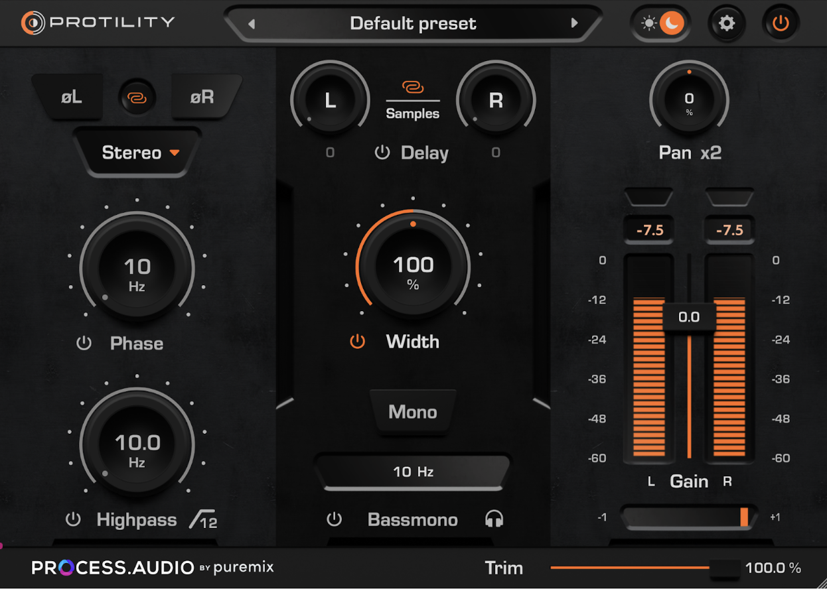Viewport: 827px width, 589px height.
Task: Enable the Highpass power button
Action: [x=73, y=519]
